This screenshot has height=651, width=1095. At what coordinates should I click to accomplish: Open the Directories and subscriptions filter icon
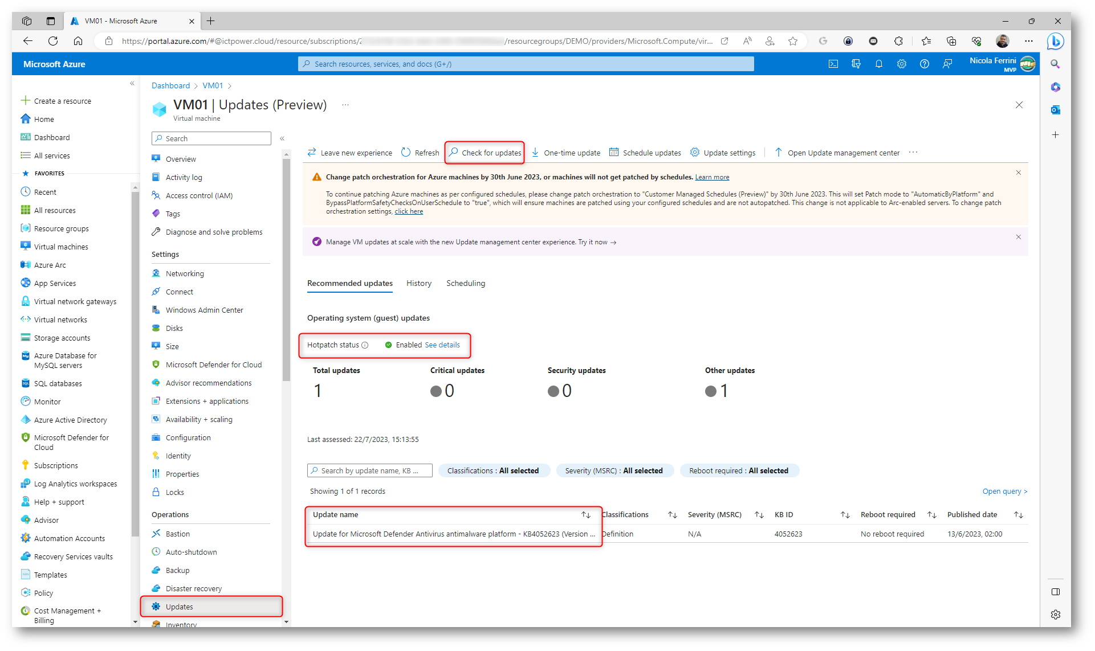856,64
